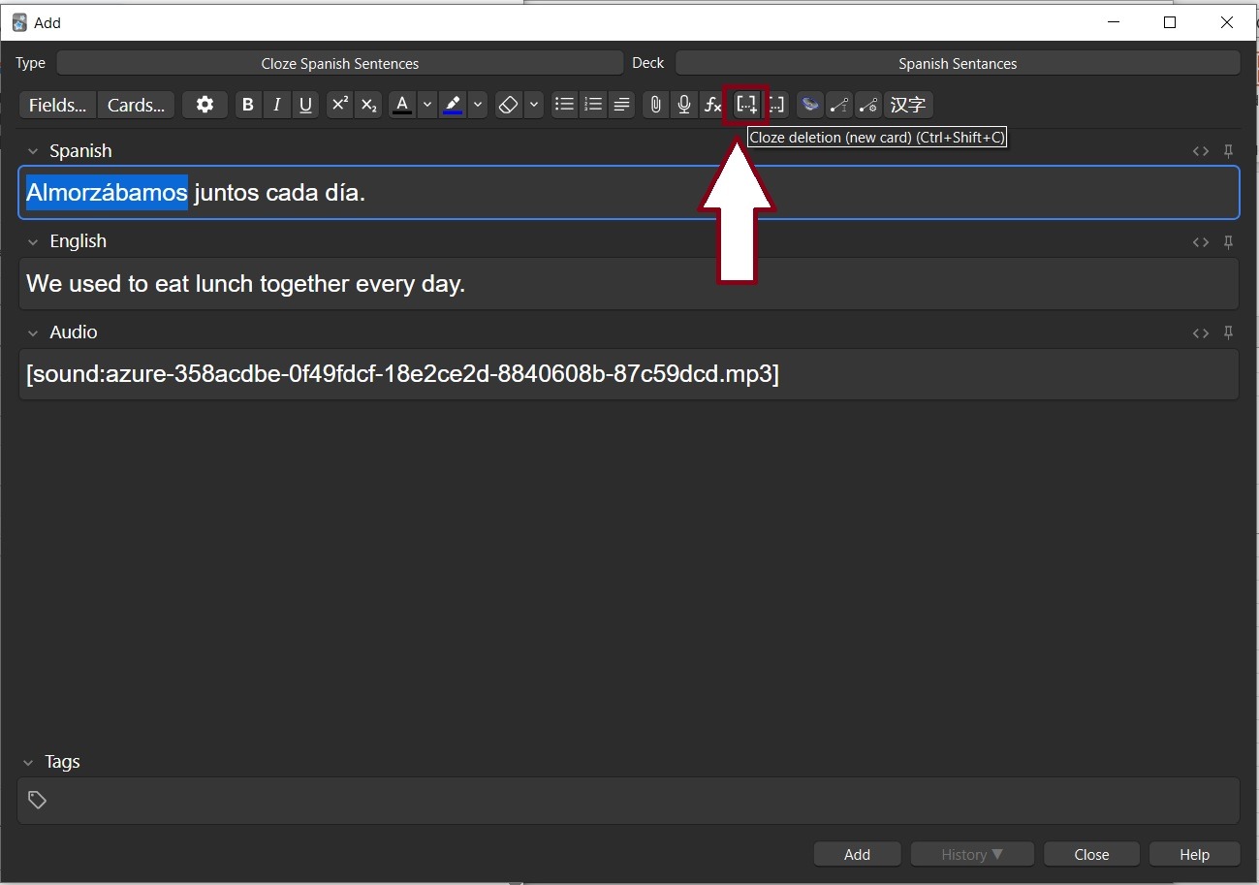Open the note Type selector
Image resolution: width=1259 pixels, height=885 pixels.
tap(340, 63)
